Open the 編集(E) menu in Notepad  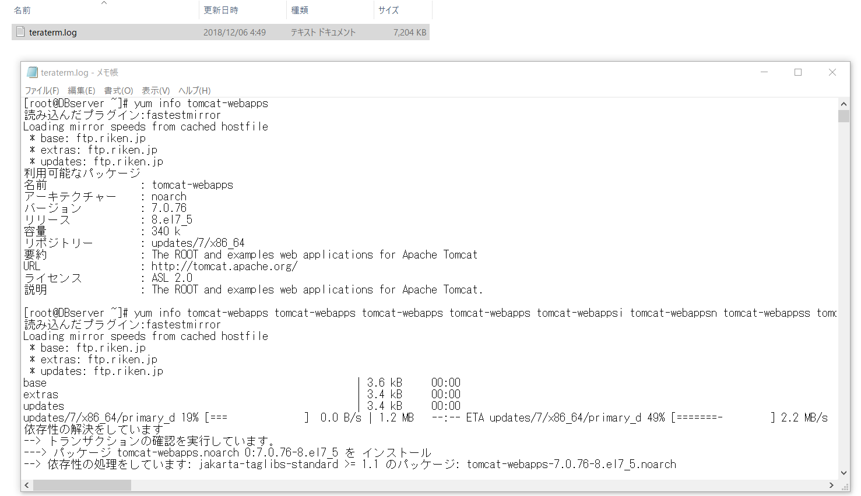82,90
